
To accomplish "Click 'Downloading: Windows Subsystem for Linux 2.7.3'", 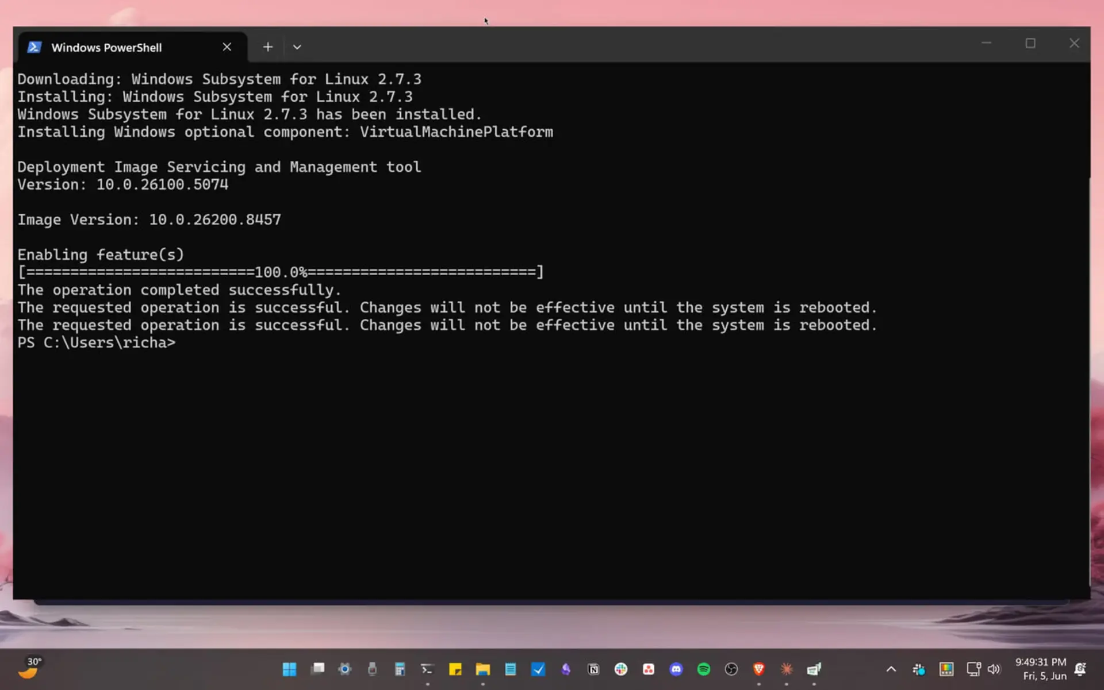I will [219, 79].
